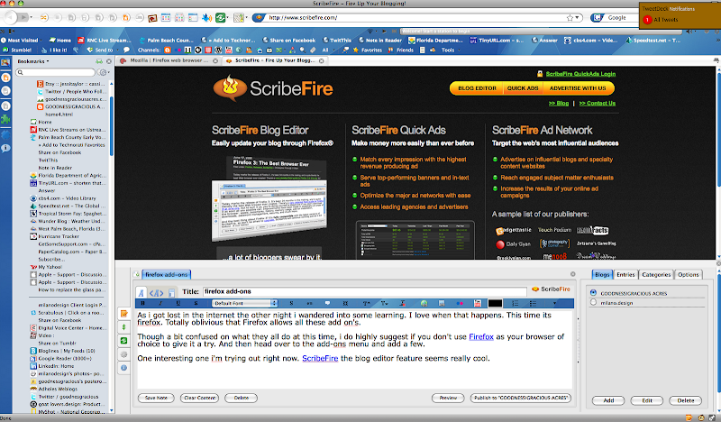The height and width of the screenshot is (422, 721).
Task: Open the ScribeFire icon in status bar
Action: pos(689,417)
